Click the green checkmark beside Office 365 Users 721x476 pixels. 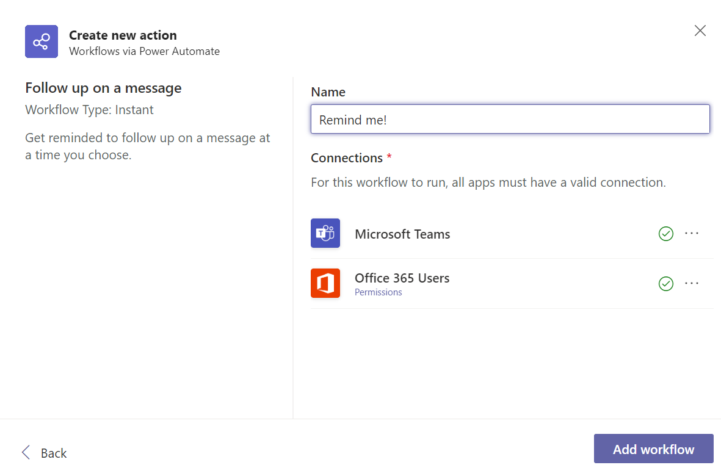(665, 283)
